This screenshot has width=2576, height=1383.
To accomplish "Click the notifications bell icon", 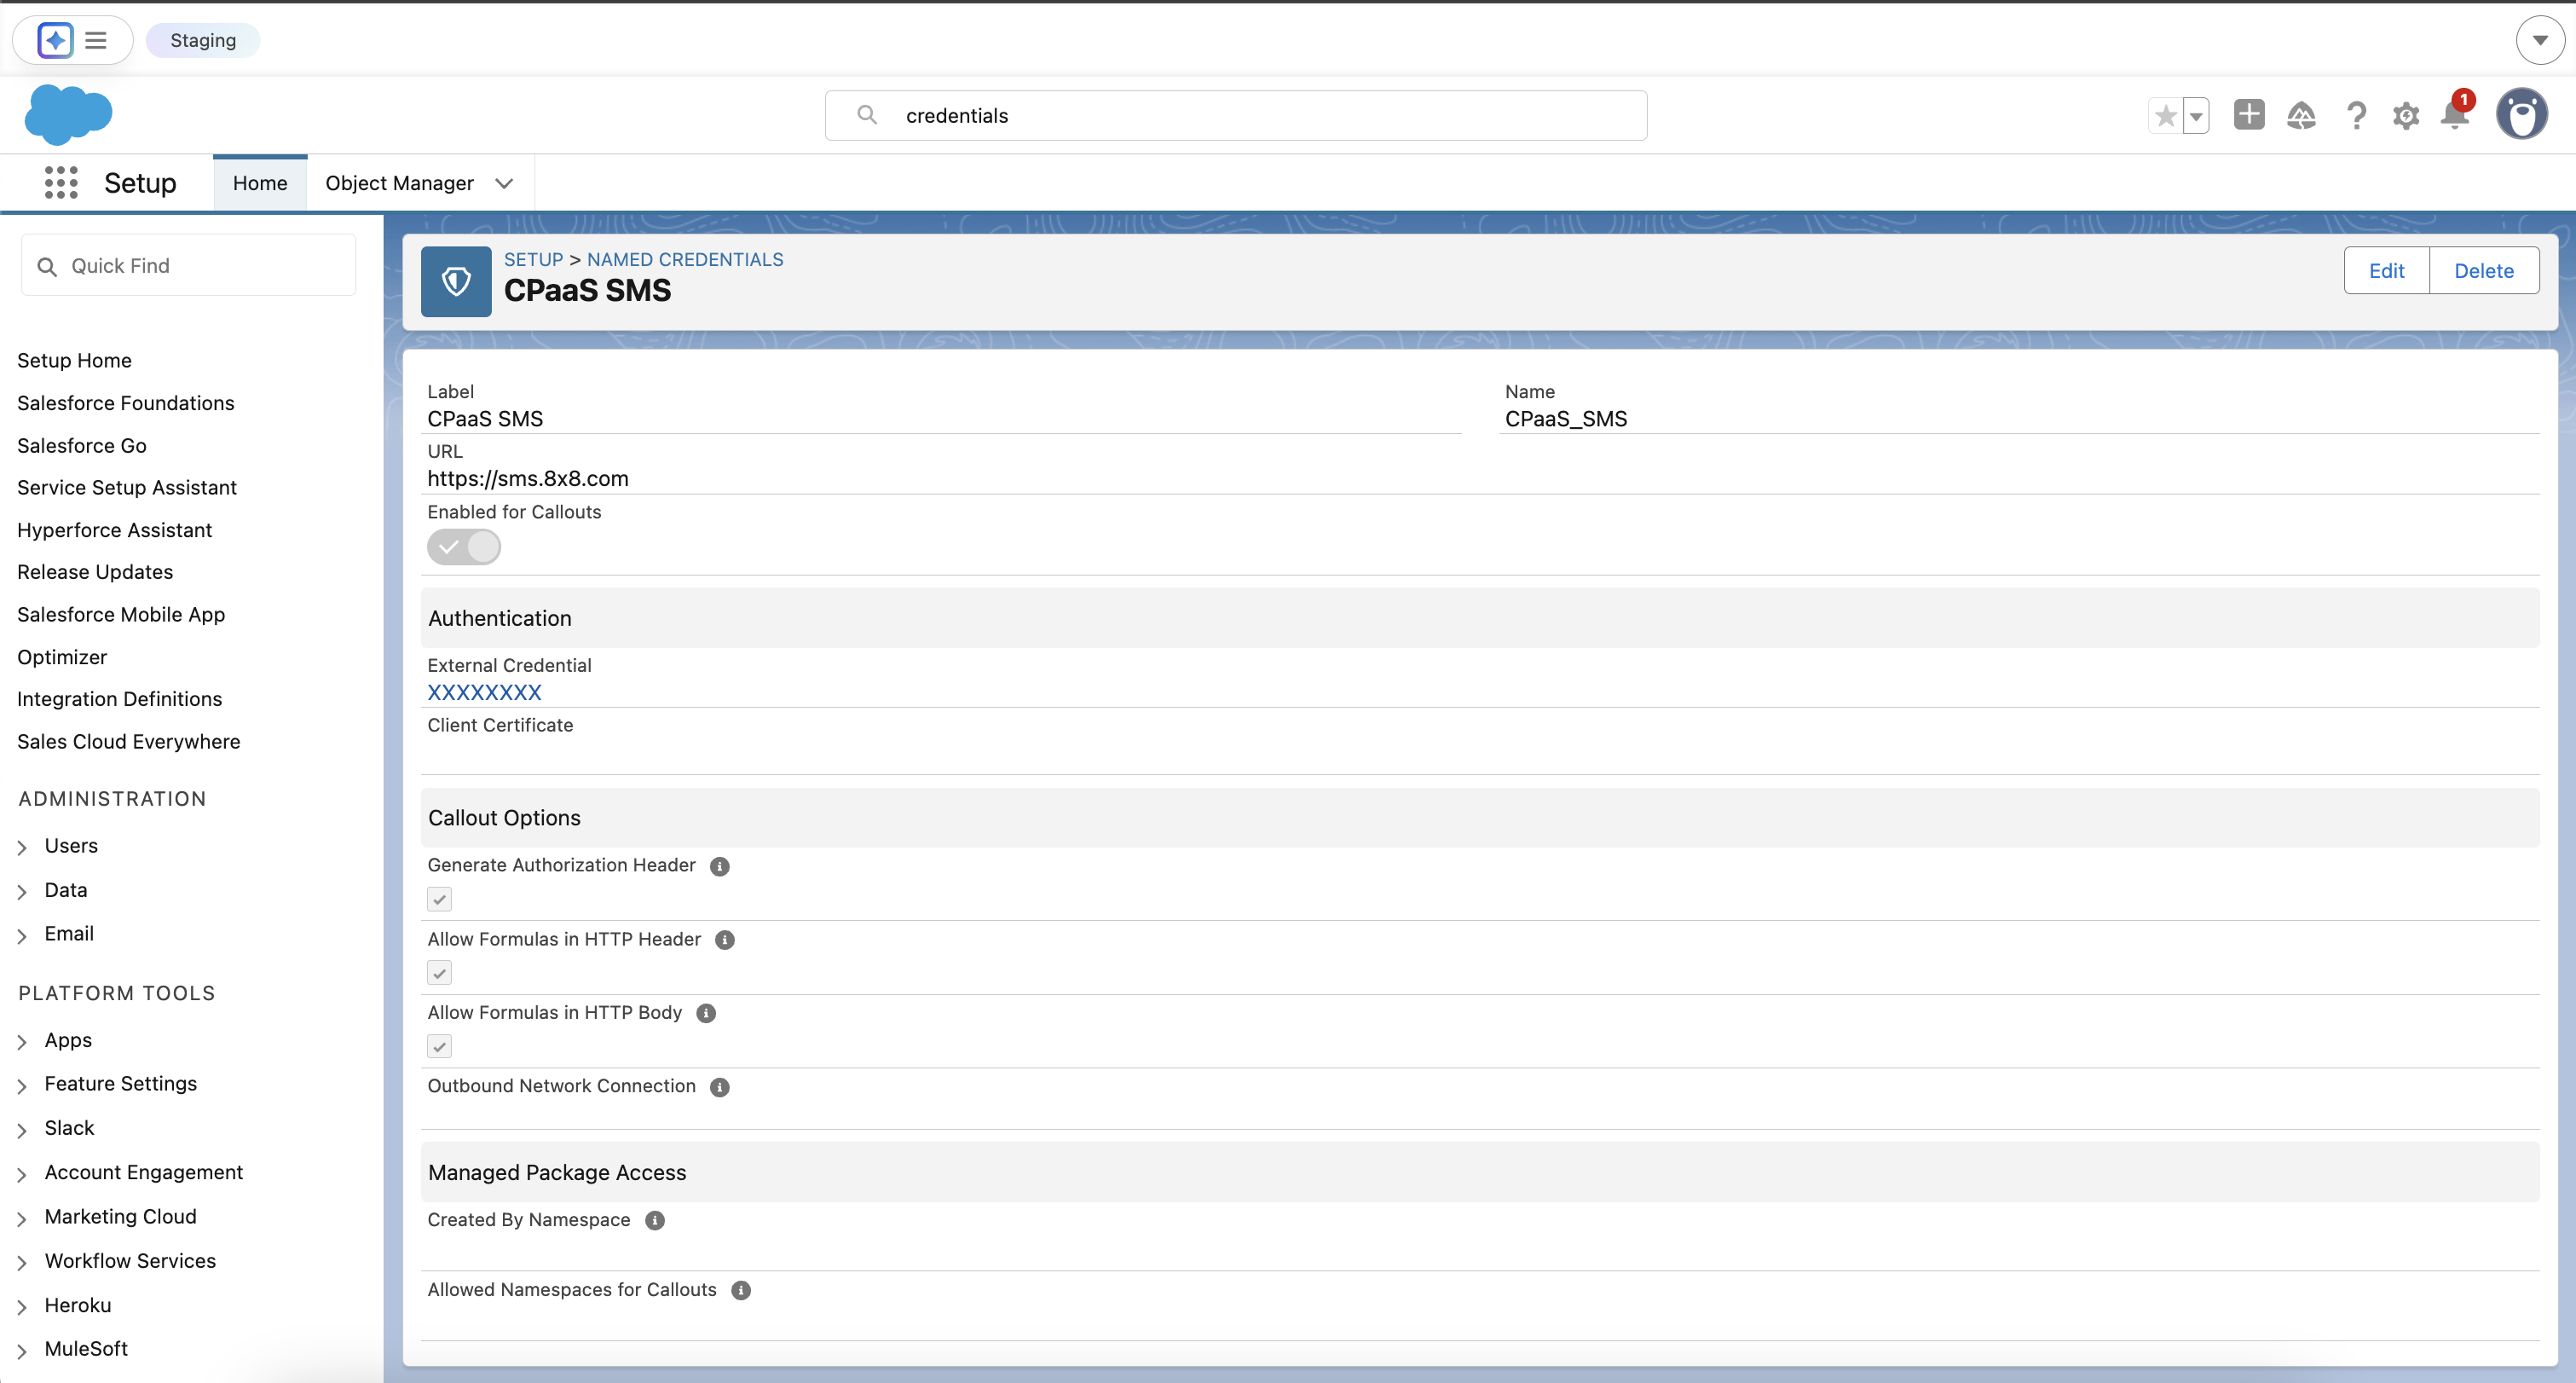I will pyautogui.click(x=2454, y=115).
